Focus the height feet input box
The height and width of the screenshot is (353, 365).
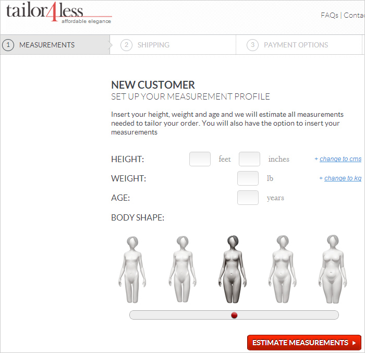[200, 159]
